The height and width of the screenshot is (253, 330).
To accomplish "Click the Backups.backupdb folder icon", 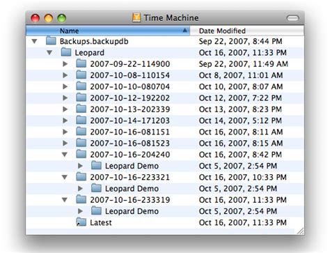I will pyautogui.click(x=51, y=40).
